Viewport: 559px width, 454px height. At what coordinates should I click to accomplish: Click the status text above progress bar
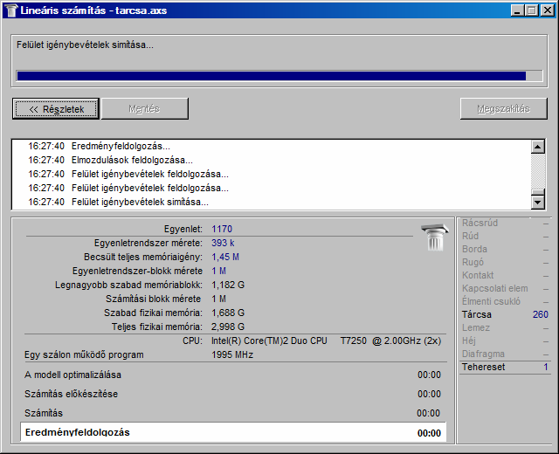[85, 45]
